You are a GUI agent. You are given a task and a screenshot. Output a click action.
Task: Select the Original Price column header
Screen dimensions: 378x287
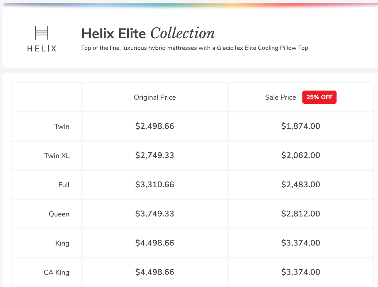point(155,97)
